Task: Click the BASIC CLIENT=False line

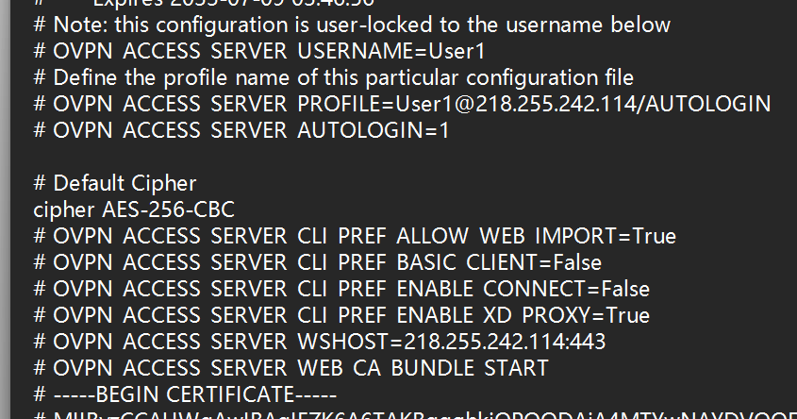Action: (318, 263)
